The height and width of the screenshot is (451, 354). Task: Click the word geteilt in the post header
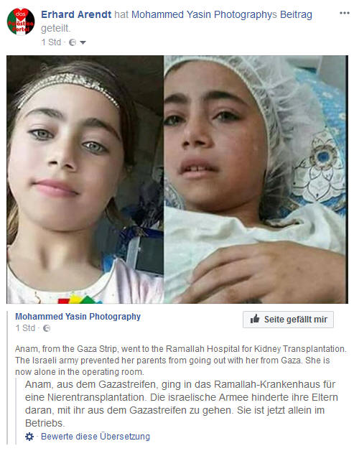pyautogui.click(x=55, y=29)
